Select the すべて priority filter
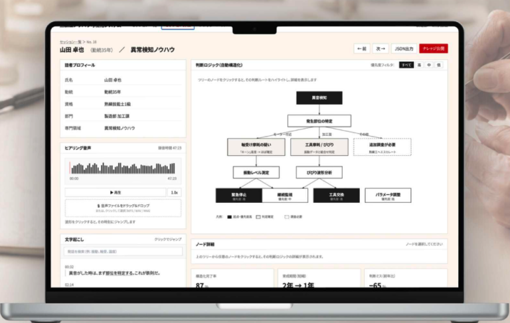Viewport: 510px width, 323px height. point(406,65)
